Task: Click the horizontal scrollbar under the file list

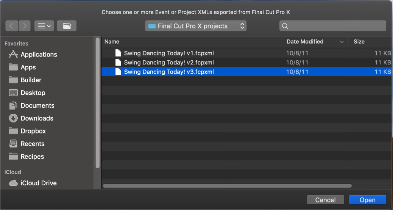Action: point(227,186)
